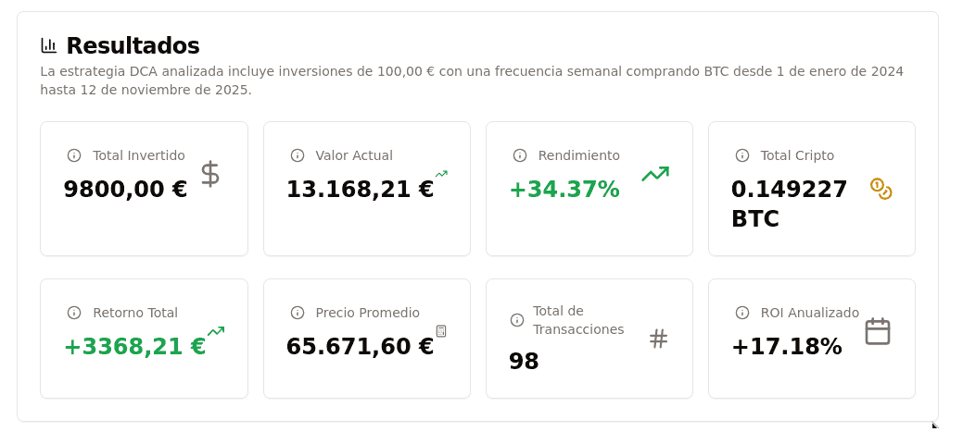Click the info icon next to Precio Promedio
The height and width of the screenshot is (432, 963).
pos(298,313)
